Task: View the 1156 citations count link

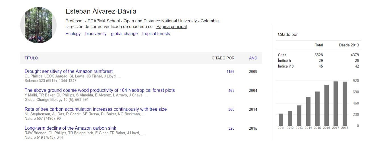Action: click(x=230, y=72)
